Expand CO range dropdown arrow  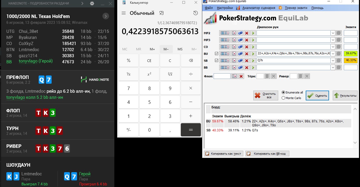pos(333,47)
